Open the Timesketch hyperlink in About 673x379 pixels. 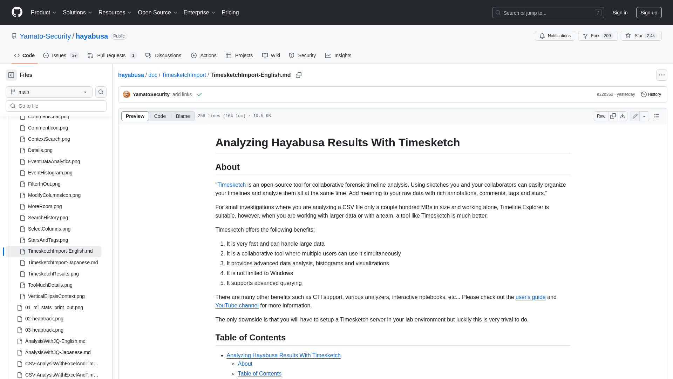tap(231, 185)
